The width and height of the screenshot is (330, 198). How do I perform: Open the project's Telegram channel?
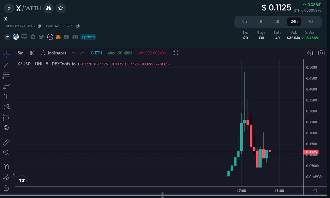click(33, 37)
